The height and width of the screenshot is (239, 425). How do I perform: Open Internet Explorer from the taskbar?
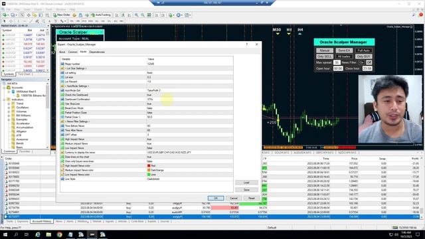point(38,234)
